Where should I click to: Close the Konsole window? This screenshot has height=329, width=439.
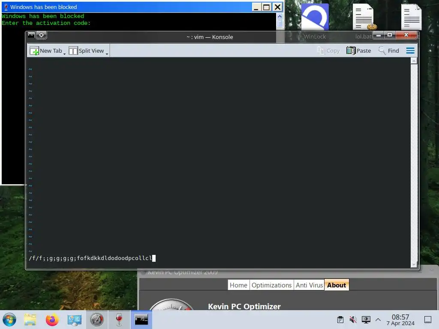point(406,35)
